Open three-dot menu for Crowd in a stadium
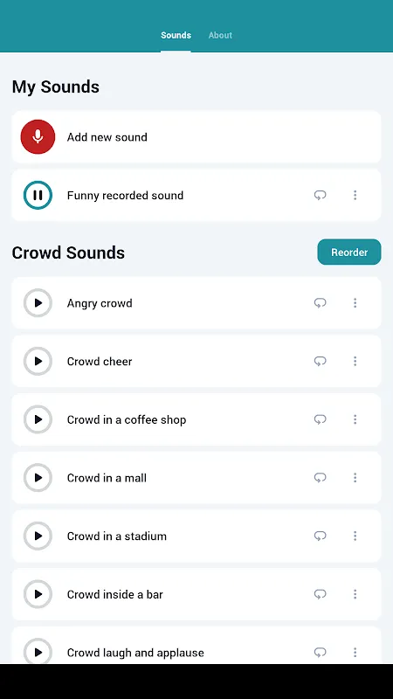 point(355,536)
